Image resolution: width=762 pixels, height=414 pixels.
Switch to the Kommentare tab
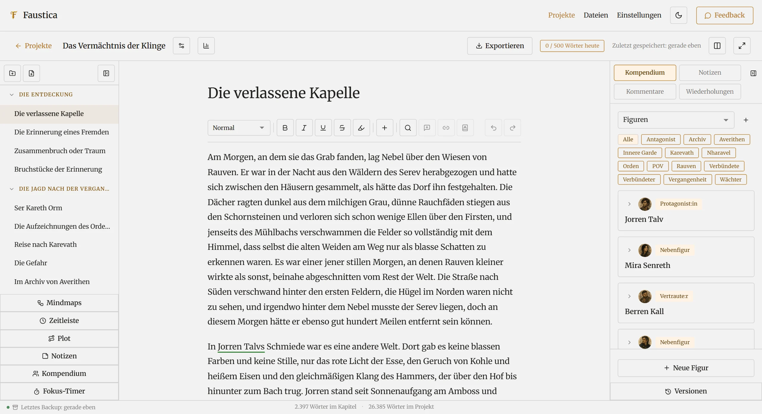(x=645, y=92)
